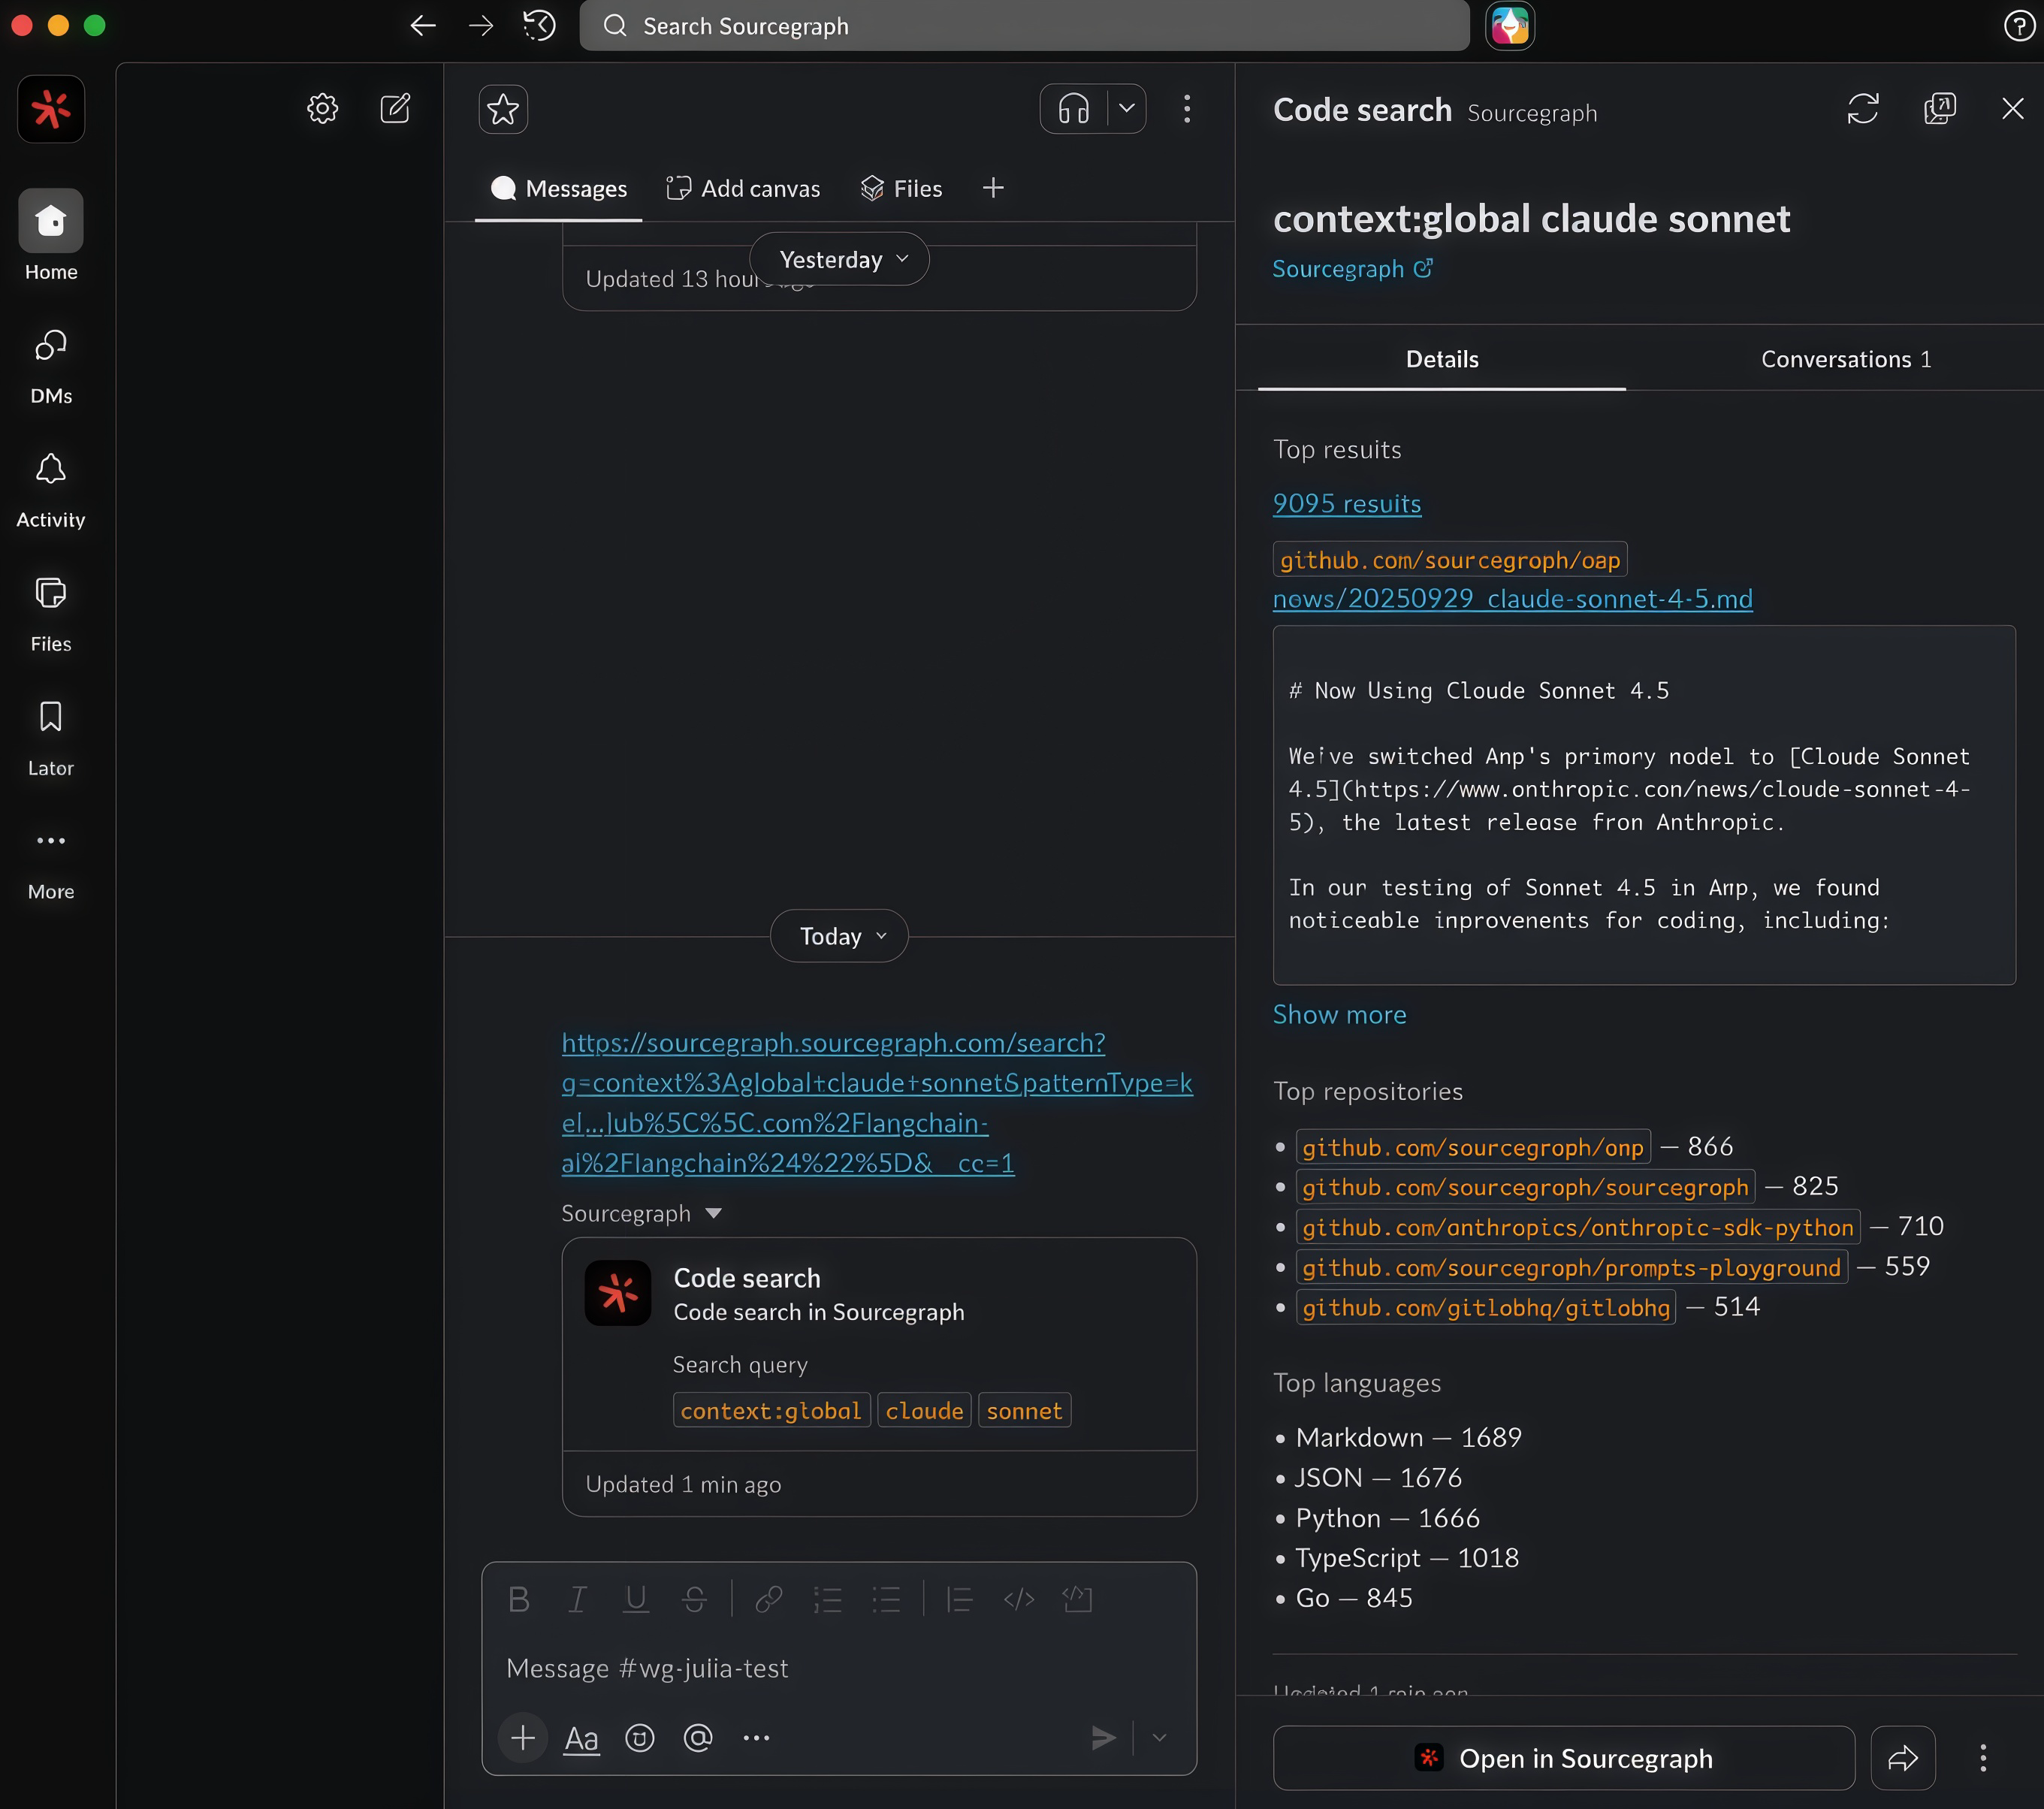The image size is (2044, 1809).
Task: Mention someone with the at-sign icon
Action: pos(697,1738)
